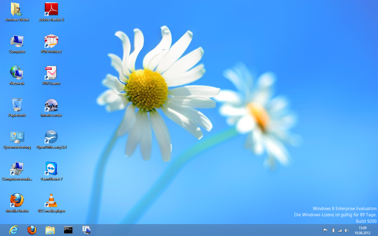Image resolution: width=378 pixels, height=236 pixels.
Task: Select Mozilla Firefox icon on the desktop
Action: pyautogui.click(x=17, y=201)
